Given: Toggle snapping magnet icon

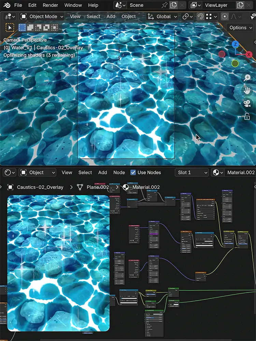Looking at the screenshot, I should pos(200,16).
